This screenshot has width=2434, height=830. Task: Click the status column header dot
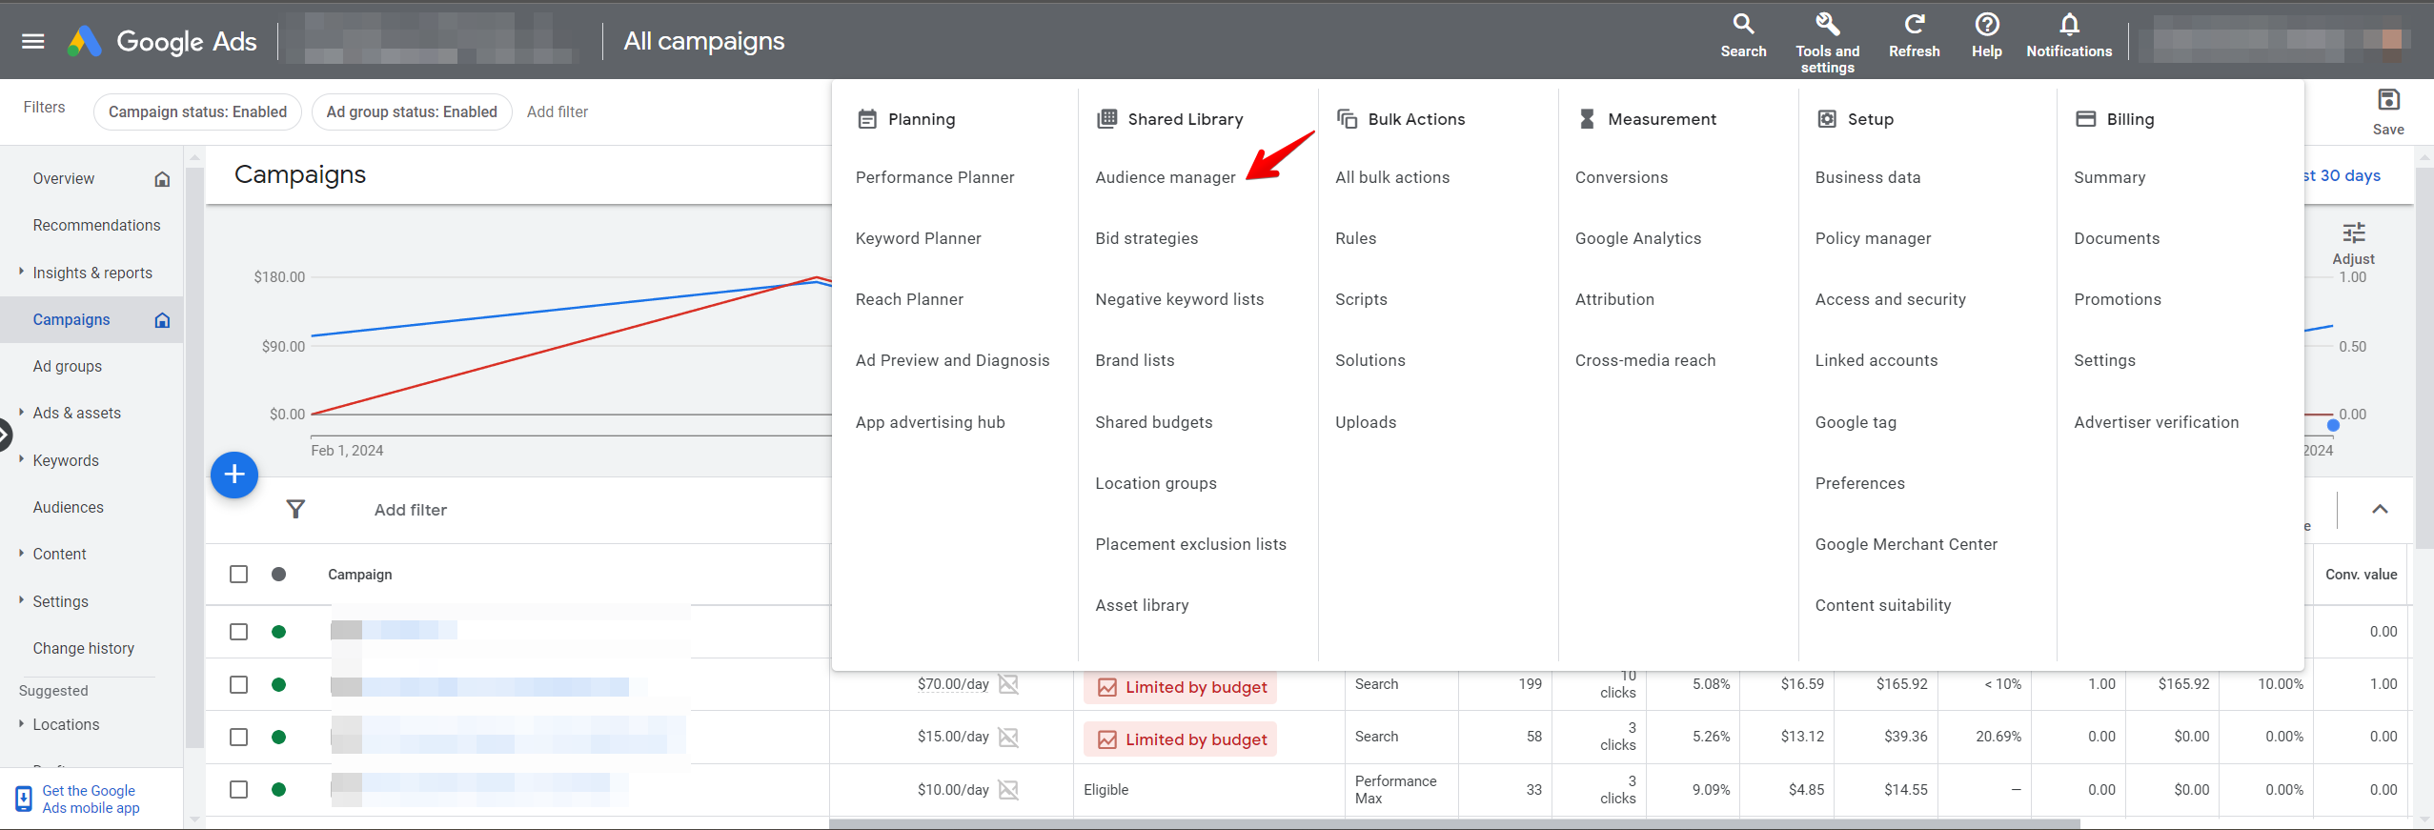278,575
